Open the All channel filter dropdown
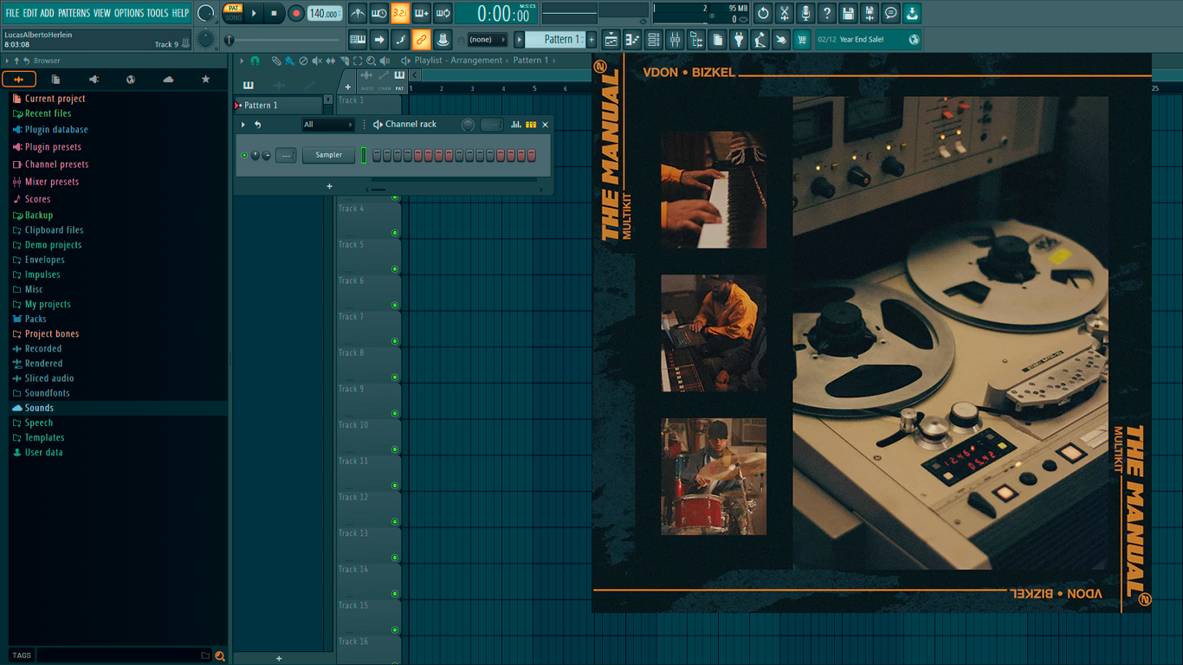 pyautogui.click(x=328, y=125)
